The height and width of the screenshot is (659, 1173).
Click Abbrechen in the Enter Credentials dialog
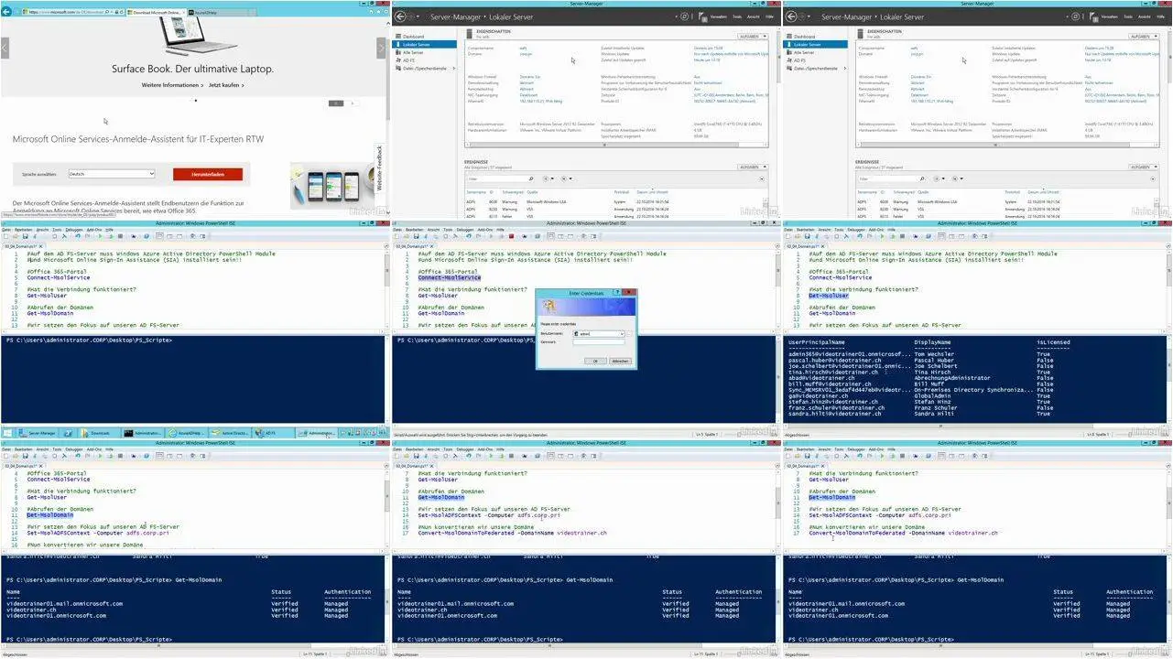click(x=620, y=361)
